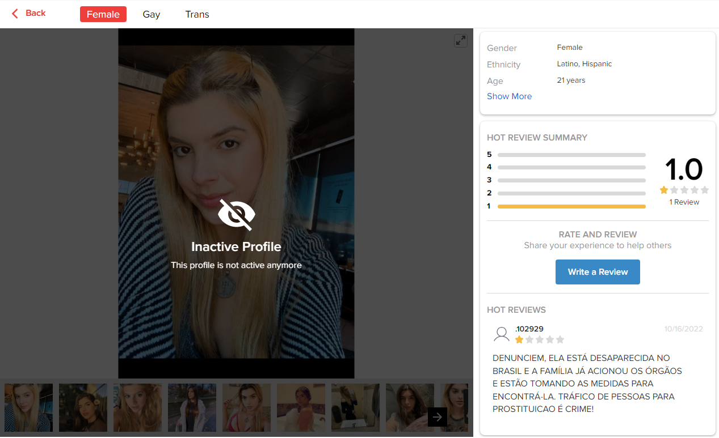Click reviewer username .102929

click(x=529, y=329)
